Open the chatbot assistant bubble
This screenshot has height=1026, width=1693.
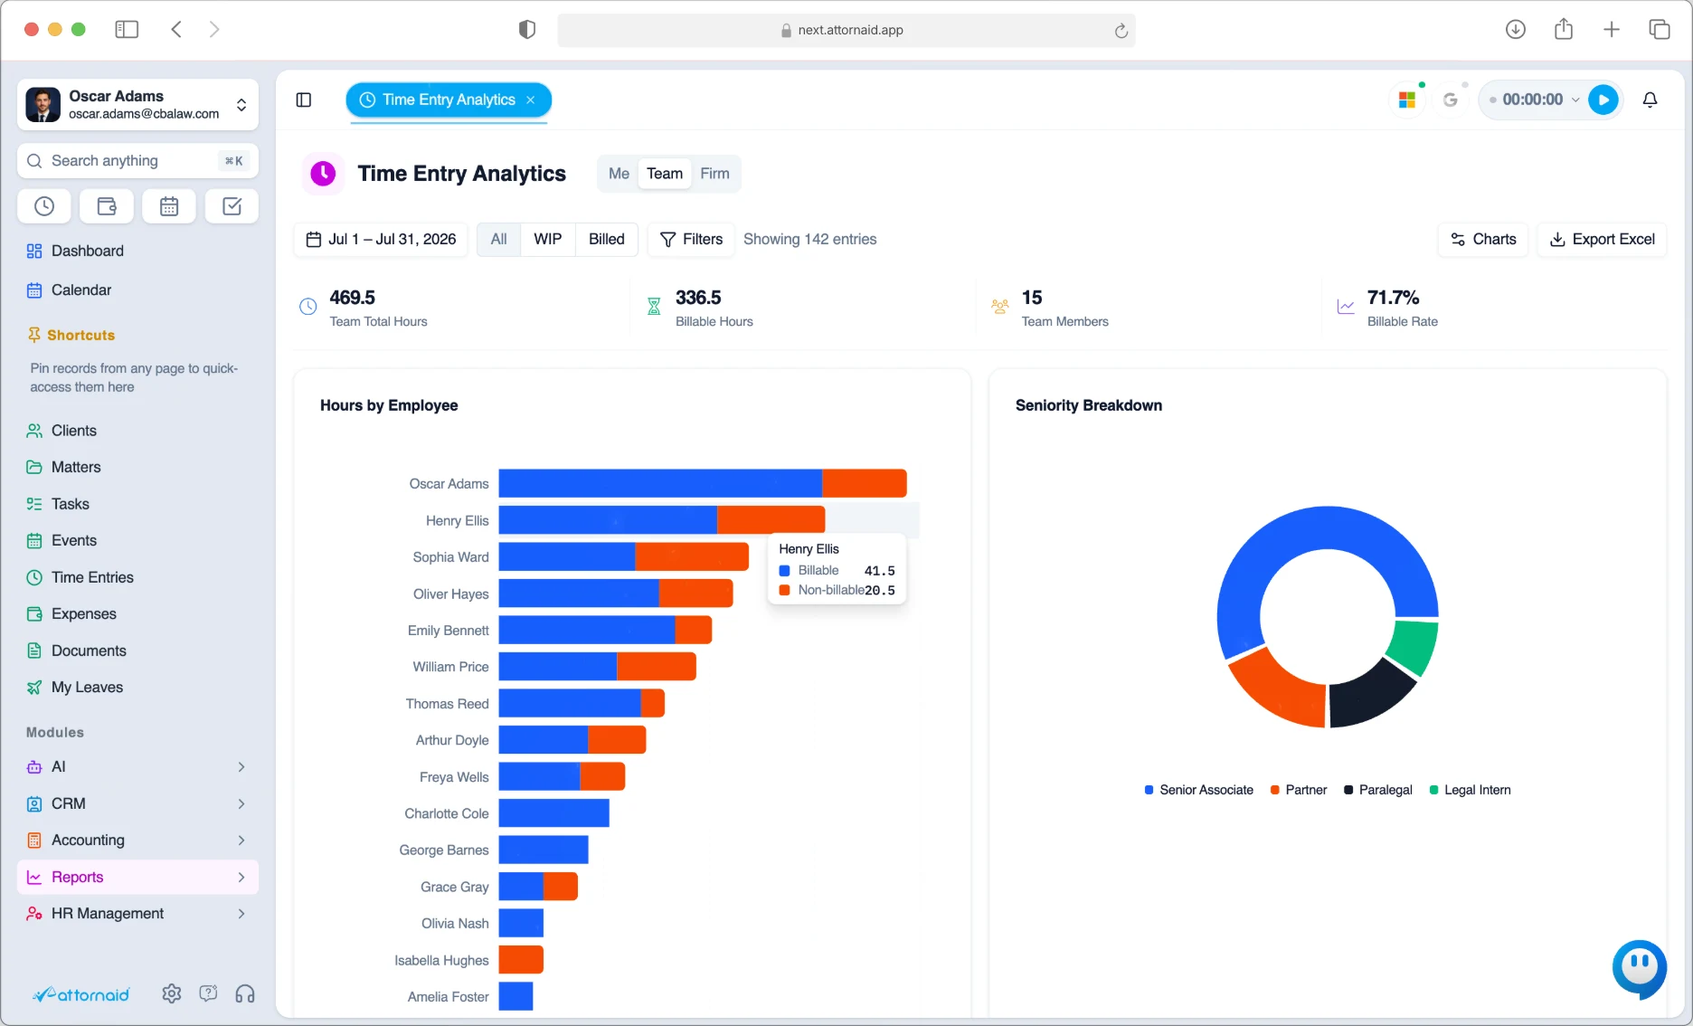1639,968
